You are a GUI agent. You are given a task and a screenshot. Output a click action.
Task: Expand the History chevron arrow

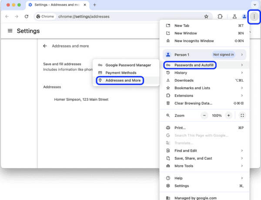coord(242,73)
